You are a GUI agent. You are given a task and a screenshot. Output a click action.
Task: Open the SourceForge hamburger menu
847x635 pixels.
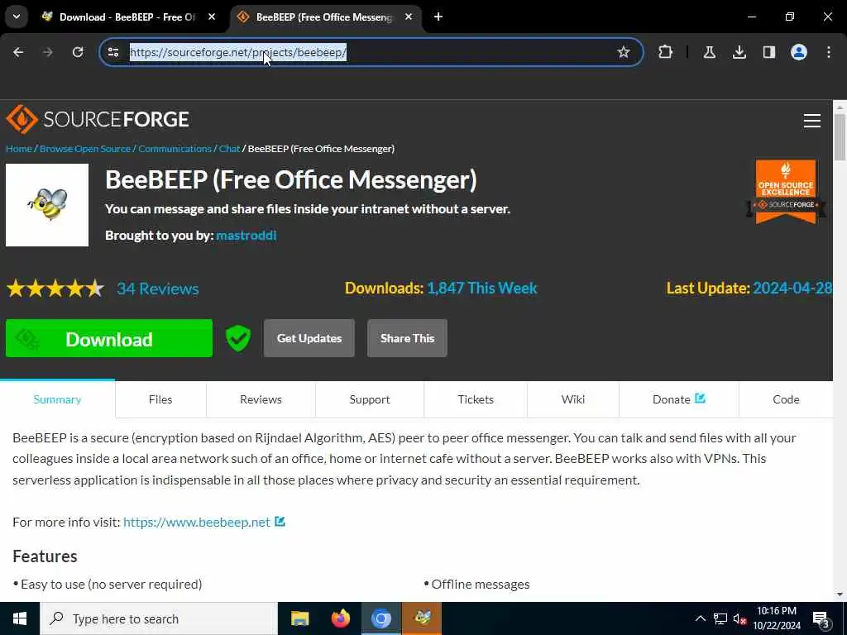812,121
